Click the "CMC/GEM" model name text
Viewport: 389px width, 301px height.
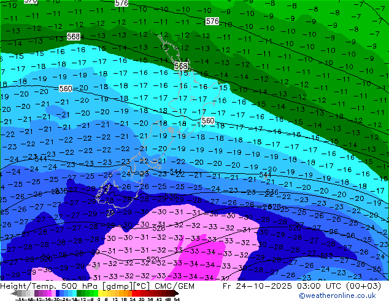coord(174,286)
